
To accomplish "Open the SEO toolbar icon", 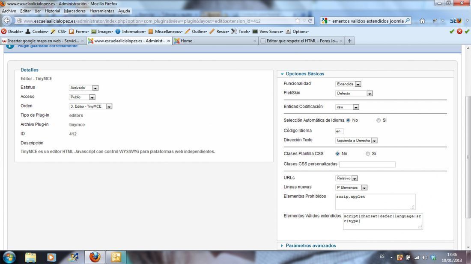I will pyautogui.click(x=456, y=21).
